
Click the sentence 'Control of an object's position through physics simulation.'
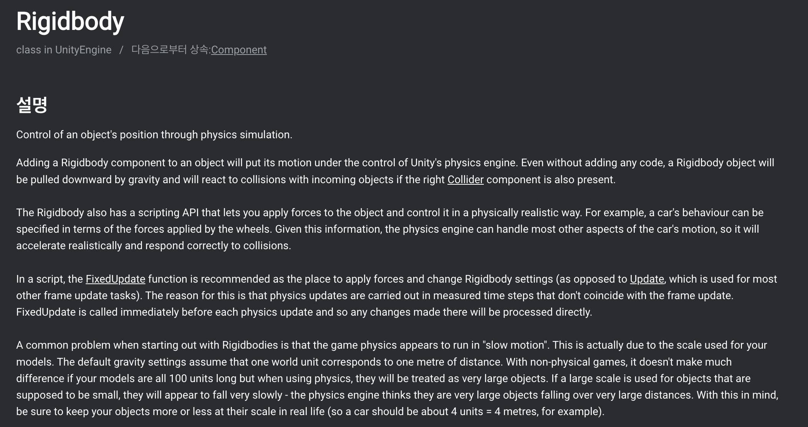tap(154, 134)
